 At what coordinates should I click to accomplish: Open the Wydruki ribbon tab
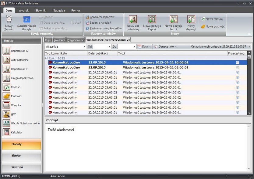click(x=24, y=10)
